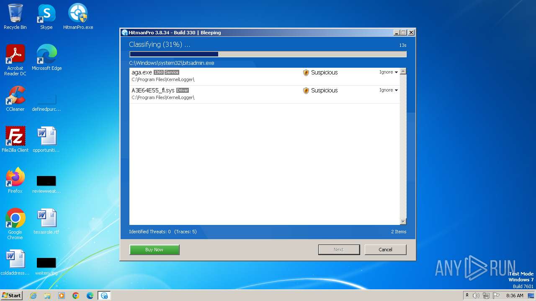The height and width of the screenshot is (301, 536).
Task: Click the Cancel button
Action: point(385,250)
